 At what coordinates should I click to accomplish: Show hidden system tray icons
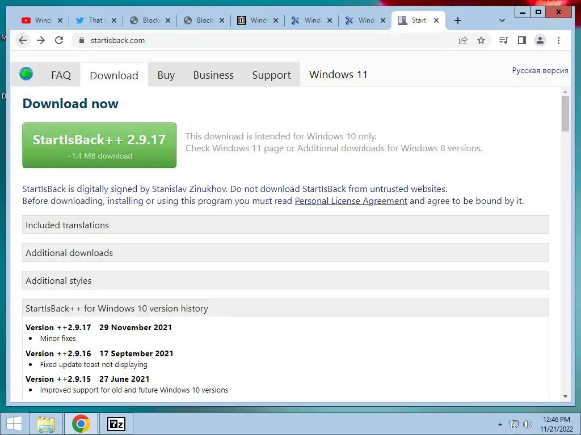pyautogui.click(x=500, y=424)
